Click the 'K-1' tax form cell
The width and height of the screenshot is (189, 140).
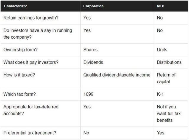[161, 94]
